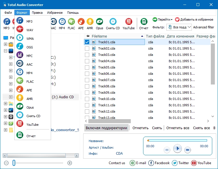Click the AMR microphone icon in the menu
This screenshot has width=218, height=169.
point(20,98)
